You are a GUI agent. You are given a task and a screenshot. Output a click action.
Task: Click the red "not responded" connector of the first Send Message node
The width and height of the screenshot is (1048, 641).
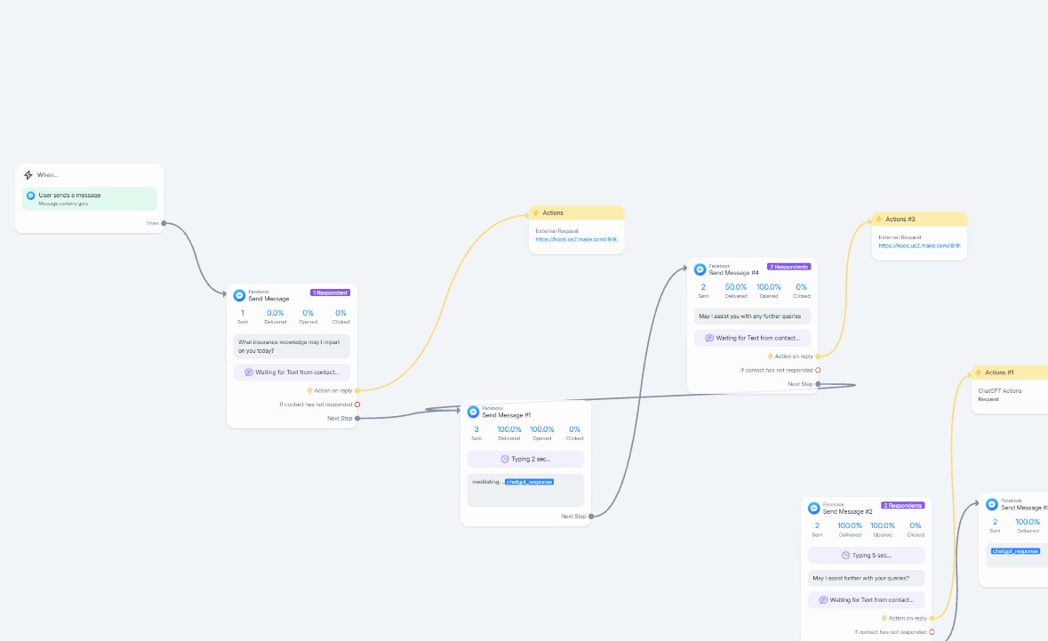[357, 405]
